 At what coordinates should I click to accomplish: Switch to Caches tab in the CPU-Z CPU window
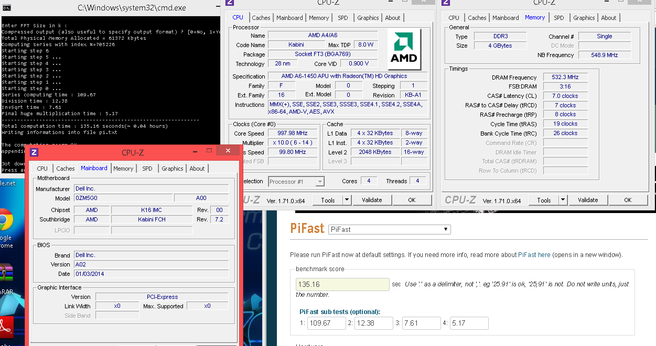pos(261,18)
